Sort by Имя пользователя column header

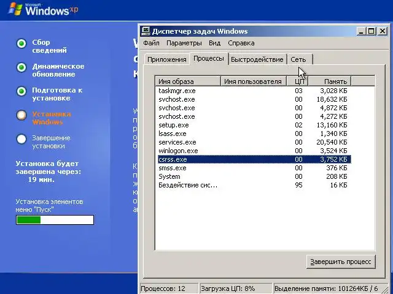(253, 81)
